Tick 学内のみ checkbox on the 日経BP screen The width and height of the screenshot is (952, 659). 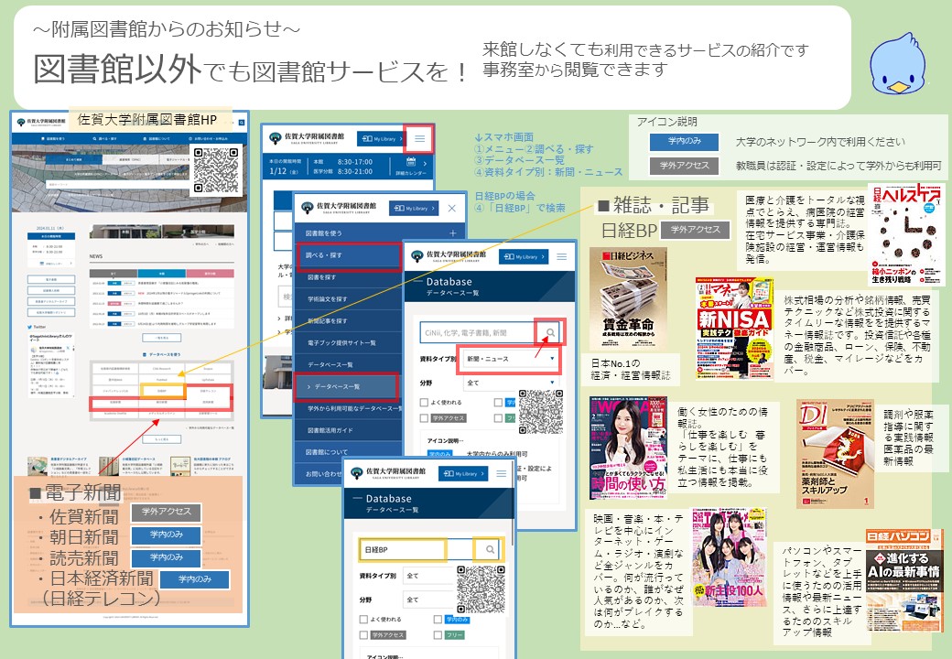coord(438,619)
